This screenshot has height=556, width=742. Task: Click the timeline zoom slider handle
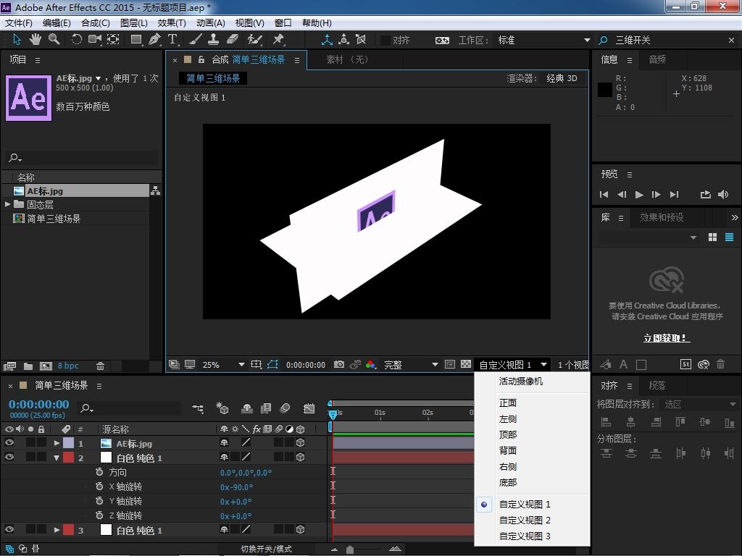(x=350, y=549)
